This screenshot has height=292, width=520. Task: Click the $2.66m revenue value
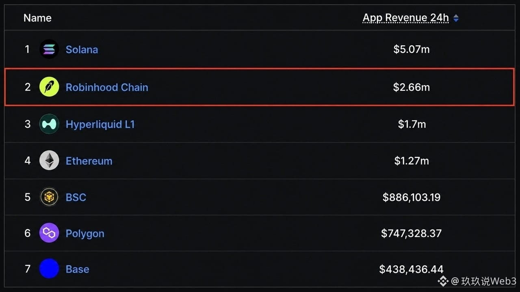point(411,87)
